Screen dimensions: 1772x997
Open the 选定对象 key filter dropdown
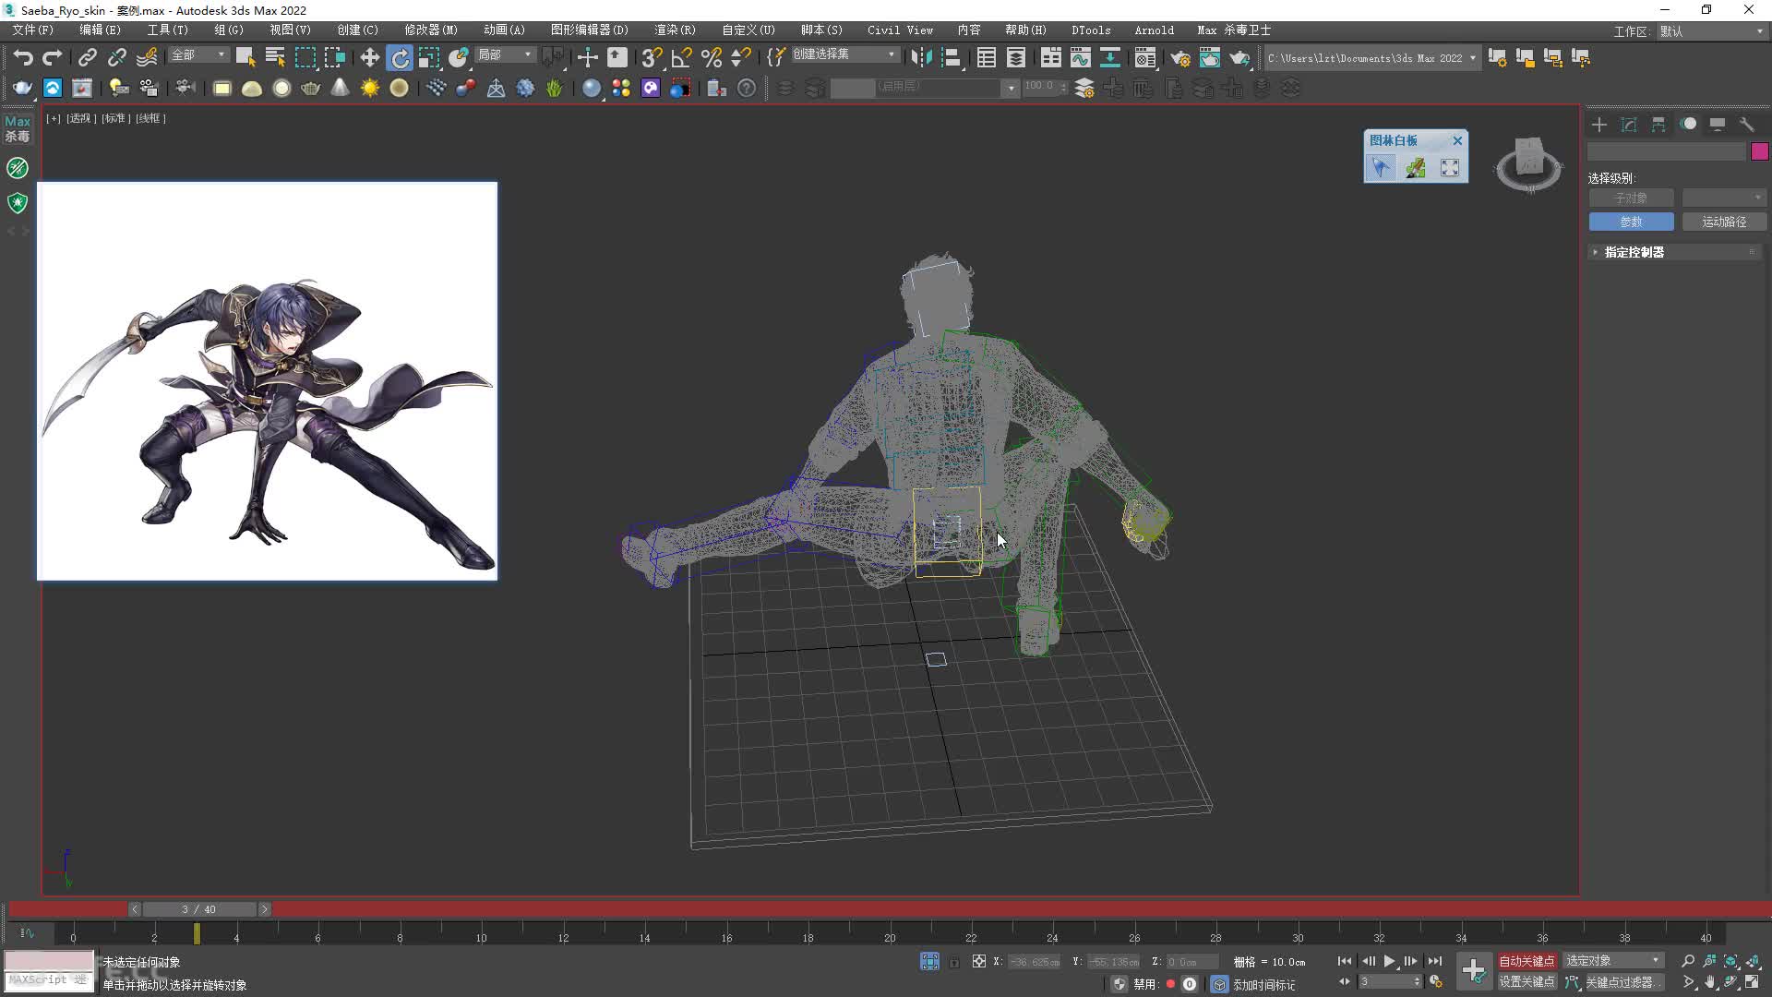click(x=1613, y=961)
